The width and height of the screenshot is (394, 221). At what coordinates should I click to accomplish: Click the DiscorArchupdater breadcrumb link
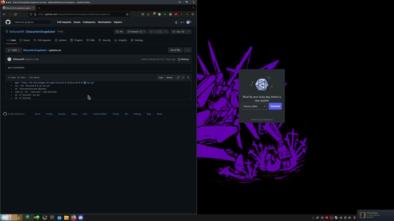pos(35,50)
